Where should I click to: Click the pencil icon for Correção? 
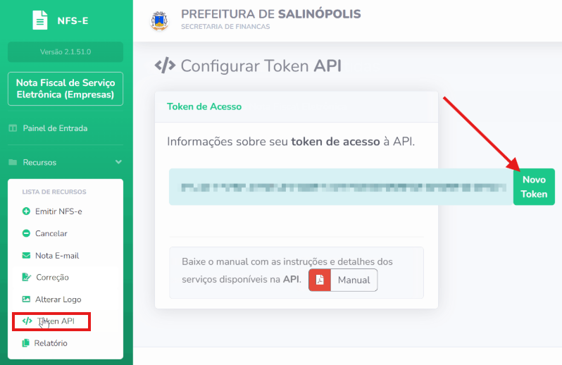point(27,277)
